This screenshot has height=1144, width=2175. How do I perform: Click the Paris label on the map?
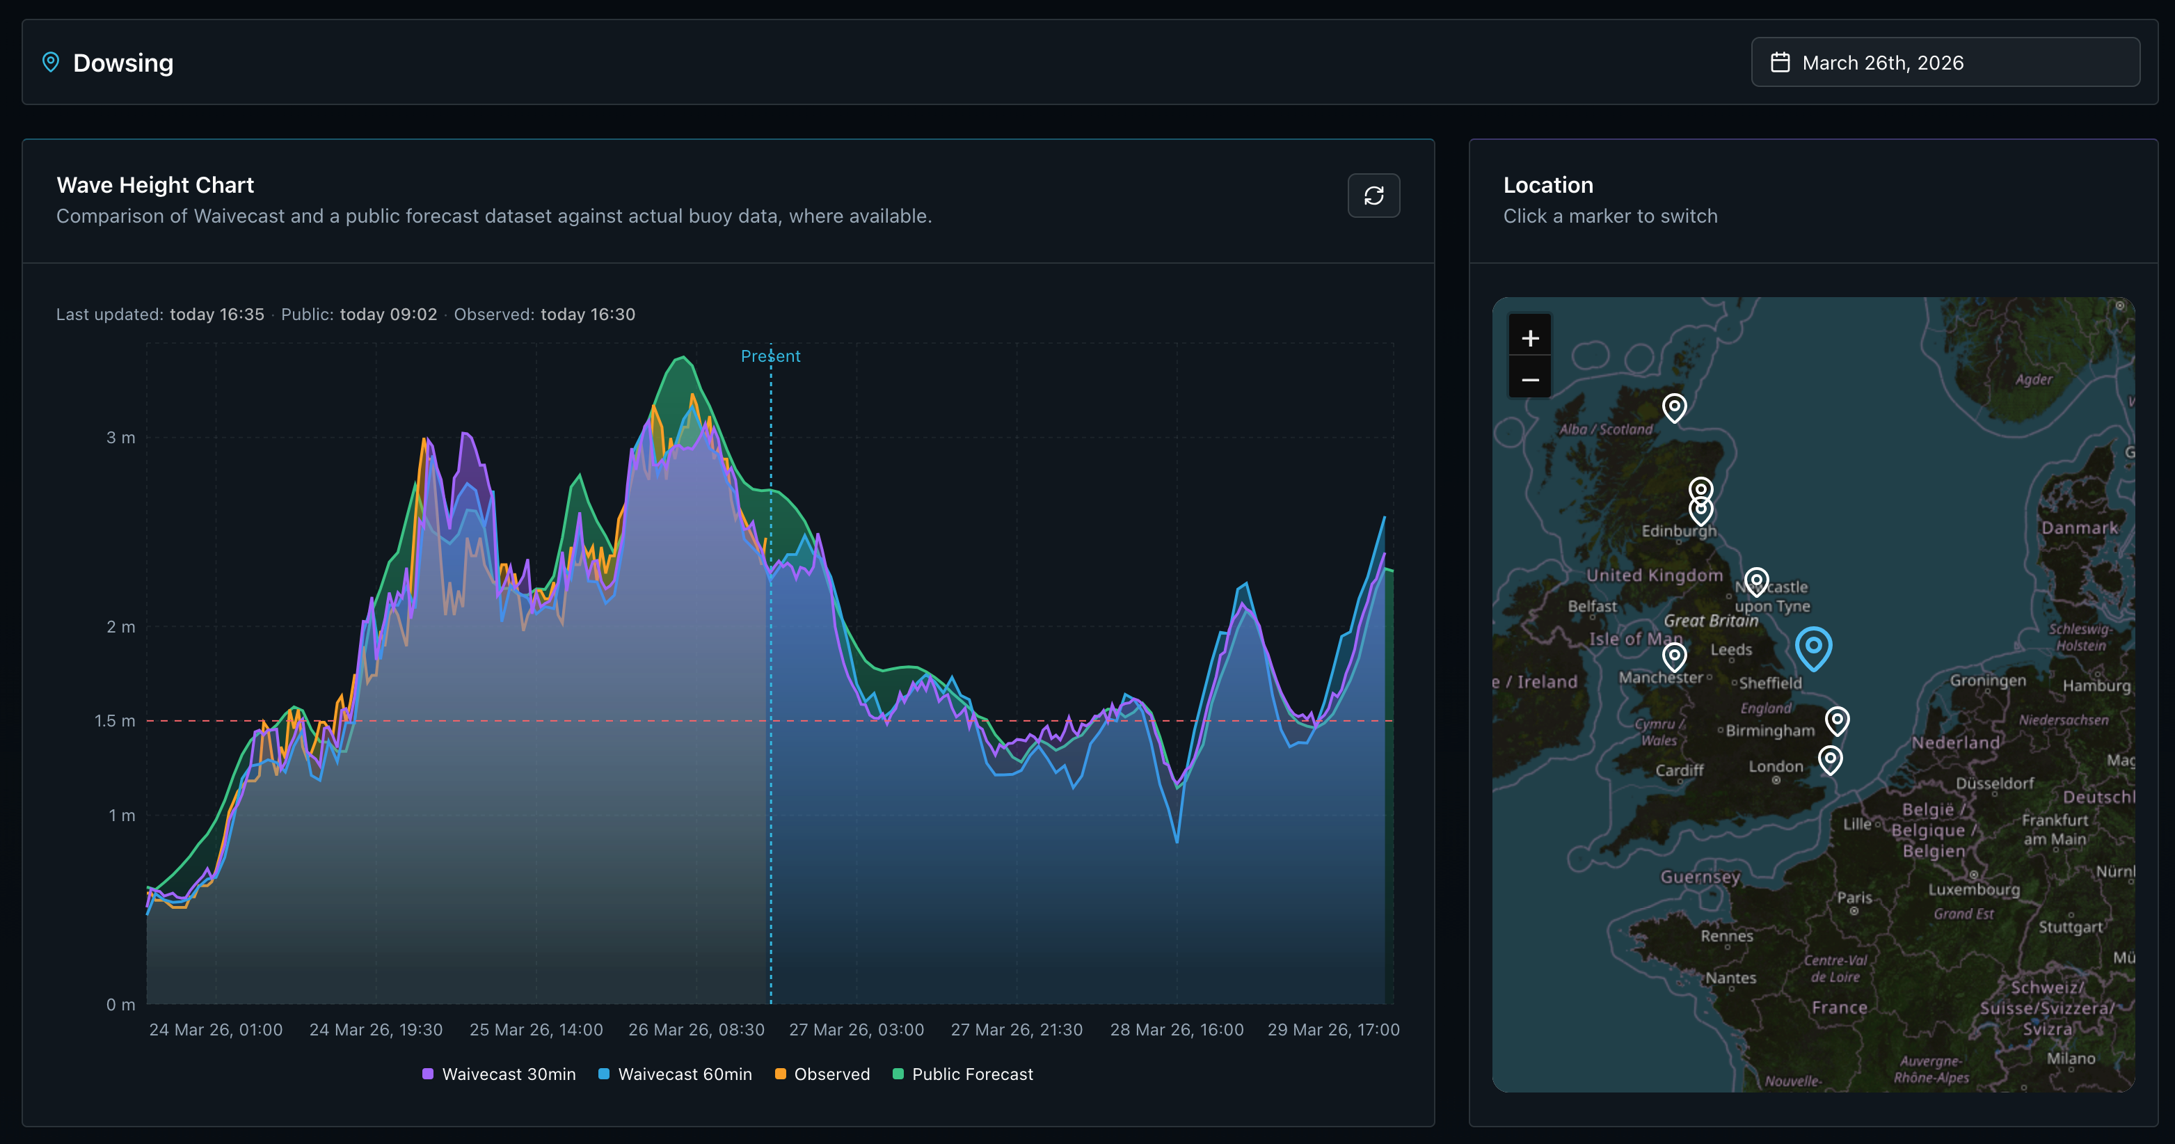point(1854,898)
